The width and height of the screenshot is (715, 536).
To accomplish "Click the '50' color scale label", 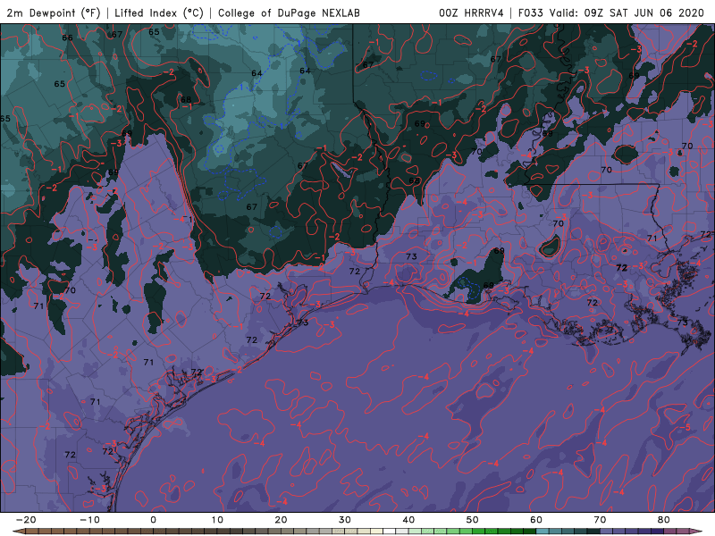I will click(473, 520).
